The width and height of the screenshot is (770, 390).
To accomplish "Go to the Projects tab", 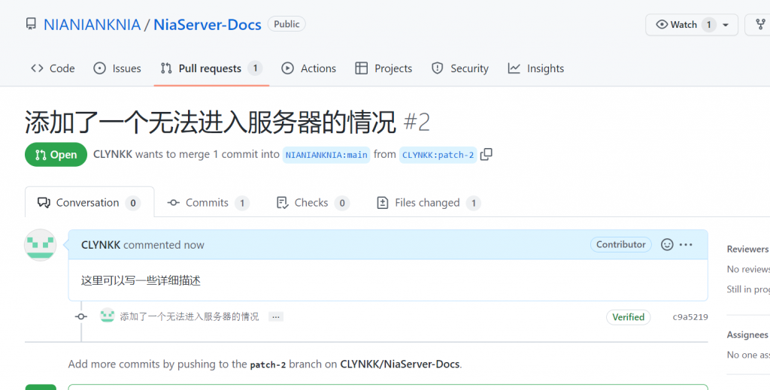I will (383, 68).
